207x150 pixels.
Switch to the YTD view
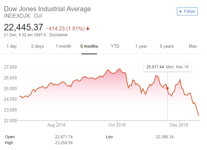[x=115, y=46]
